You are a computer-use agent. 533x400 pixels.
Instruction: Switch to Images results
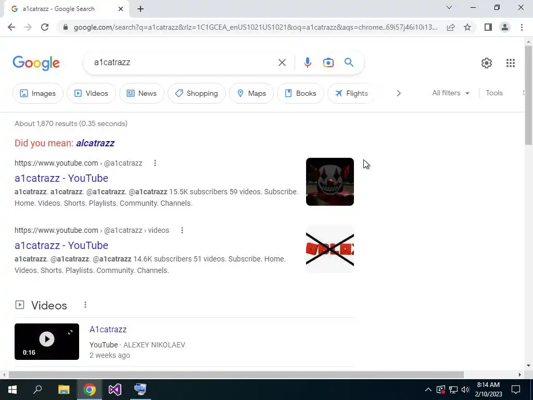click(37, 93)
